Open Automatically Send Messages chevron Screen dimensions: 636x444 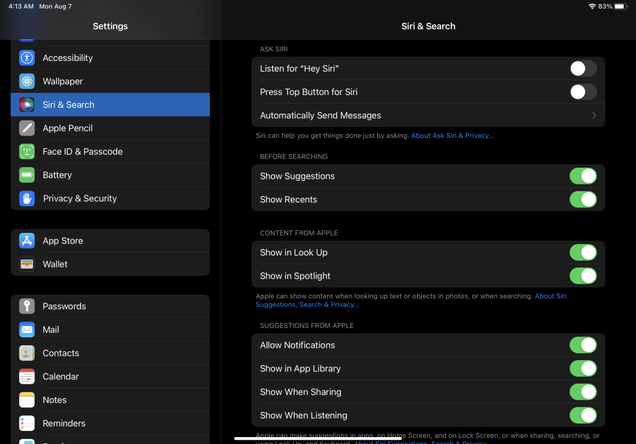[594, 116]
